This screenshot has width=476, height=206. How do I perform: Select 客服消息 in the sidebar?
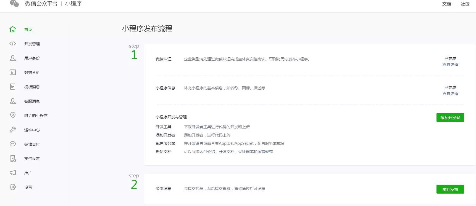pos(32,101)
